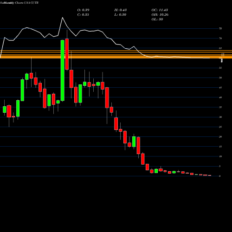Click the tall red candle right of the tallest green candle

67,54
